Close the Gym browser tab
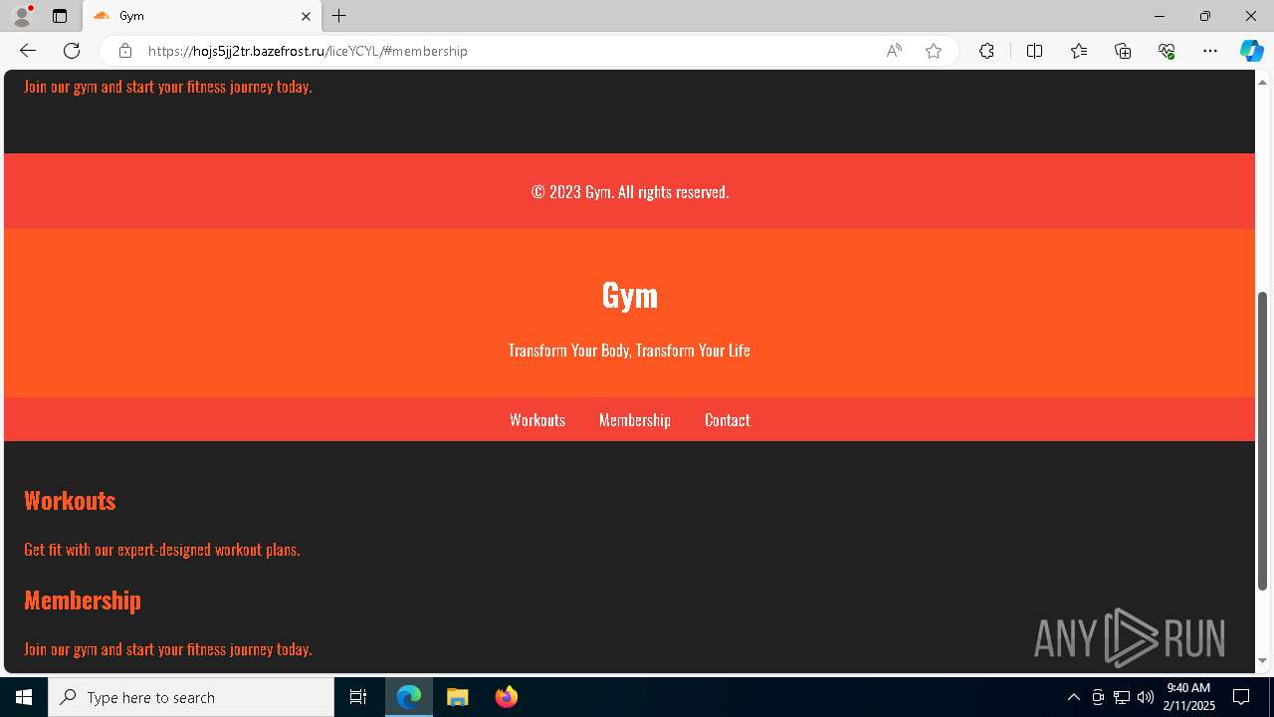This screenshot has height=717, width=1274. (x=306, y=16)
